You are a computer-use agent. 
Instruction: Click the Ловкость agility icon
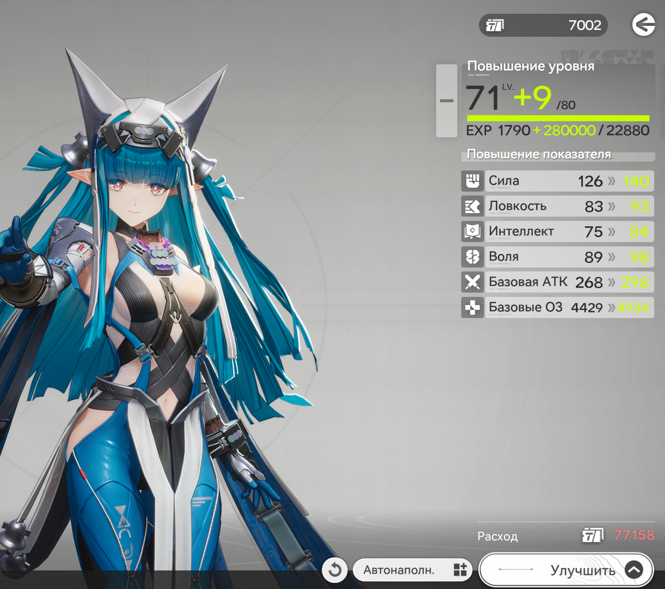pos(472,206)
